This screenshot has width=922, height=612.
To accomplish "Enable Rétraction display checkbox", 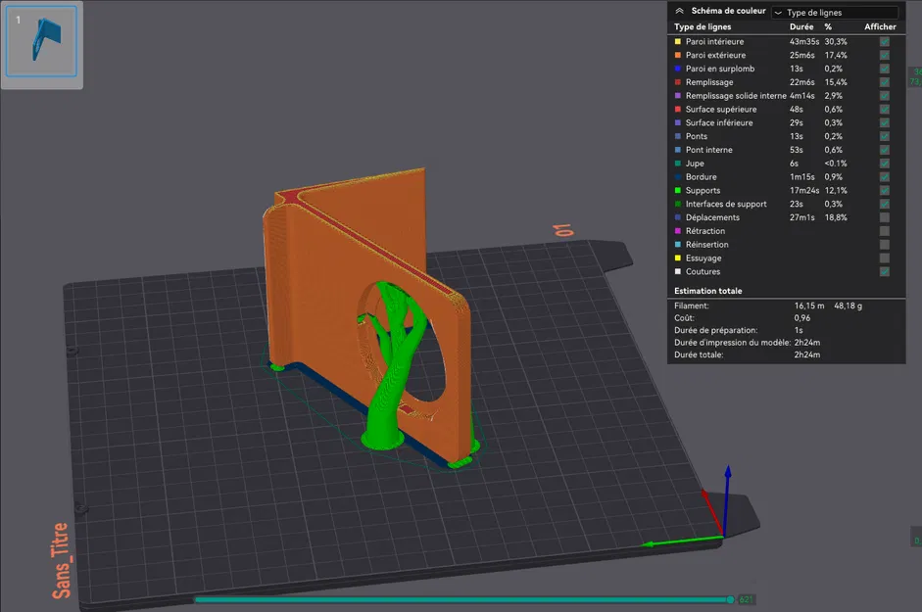I will click(885, 231).
